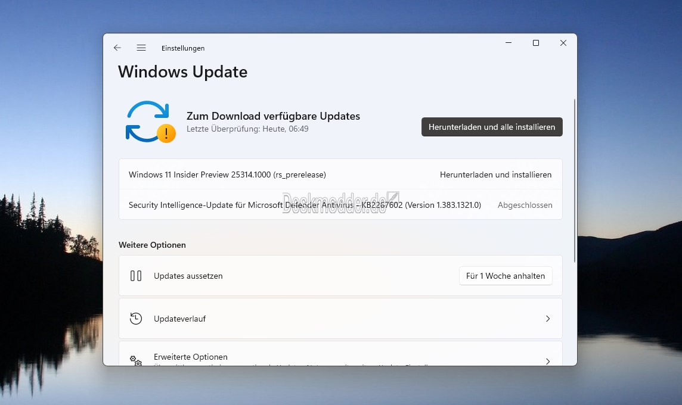Click the clock history icon for Updateverlauf
The image size is (682, 405).
tap(136, 319)
